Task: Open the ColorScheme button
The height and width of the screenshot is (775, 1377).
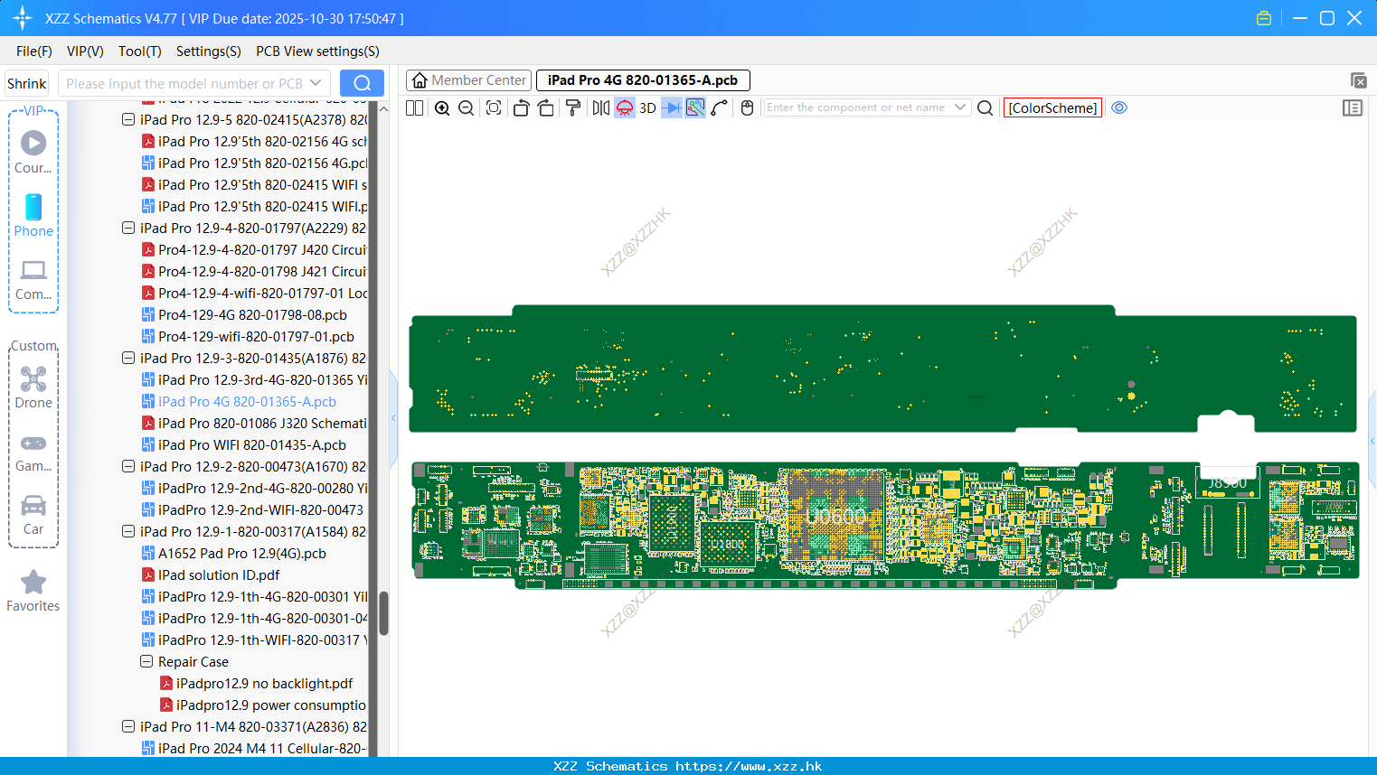Action: click(1052, 107)
